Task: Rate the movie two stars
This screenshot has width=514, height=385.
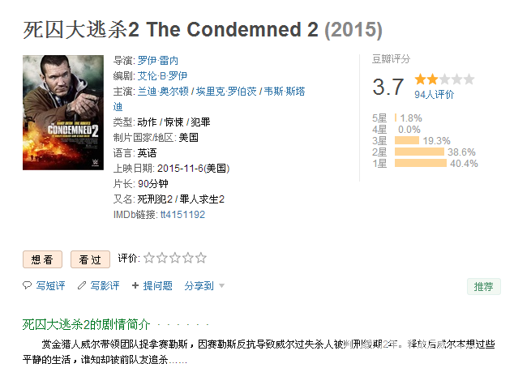Action: [162, 258]
